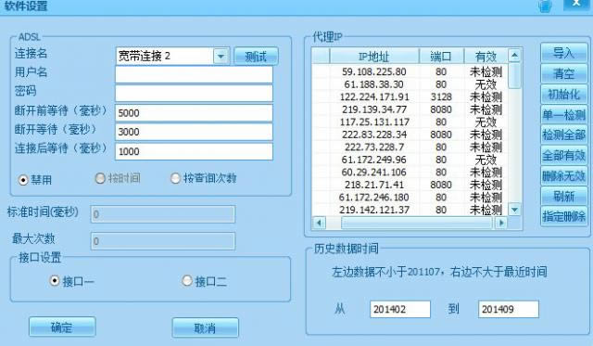Select row with IP 61.172.249.96

point(410,159)
